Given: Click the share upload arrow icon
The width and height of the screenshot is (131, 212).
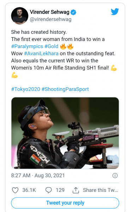Looking at the screenshot, I should pos(76,190).
